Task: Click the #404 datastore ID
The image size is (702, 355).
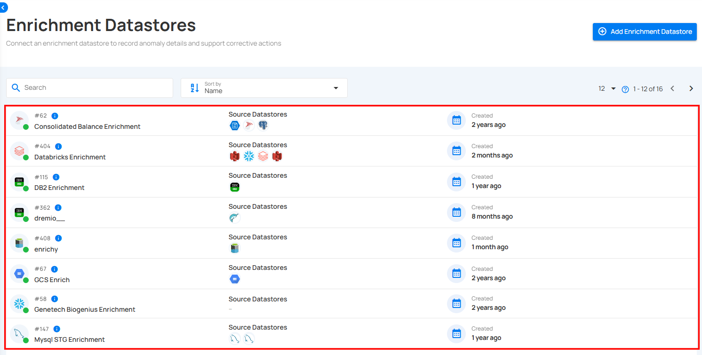Action: [x=42, y=146]
